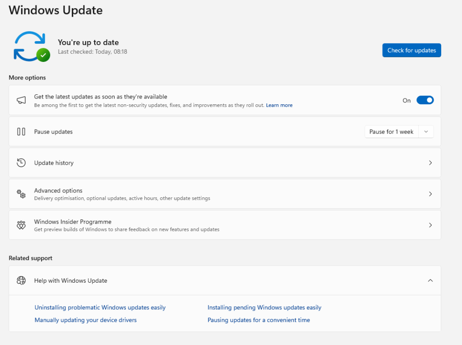Click the megaphone icon for latest updates
The width and height of the screenshot is (462, 345).
pyautogui.click(x=21, y=100)
